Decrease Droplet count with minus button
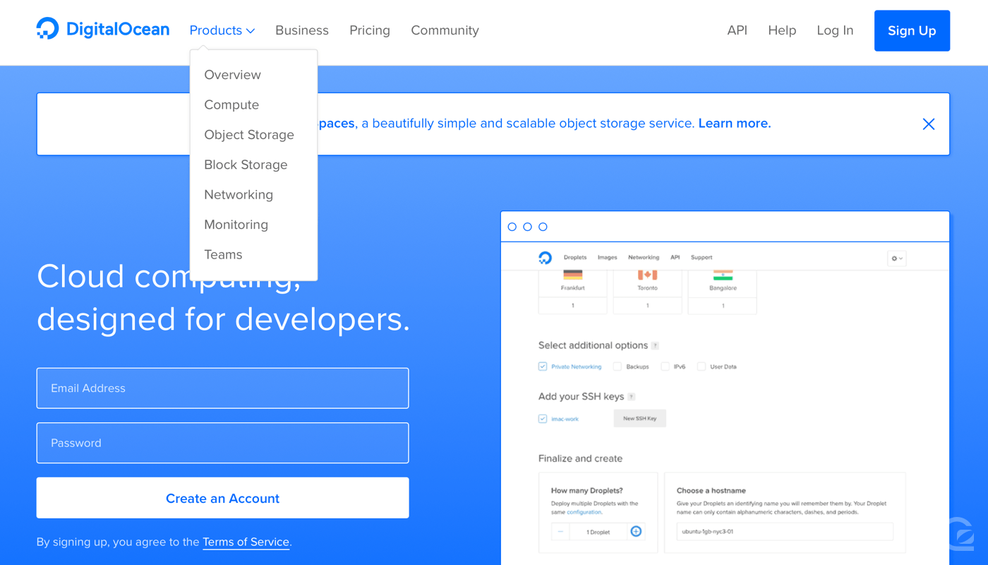Image resolution: width=988 pixels, height=565 pixels. [x=560, y=532]
